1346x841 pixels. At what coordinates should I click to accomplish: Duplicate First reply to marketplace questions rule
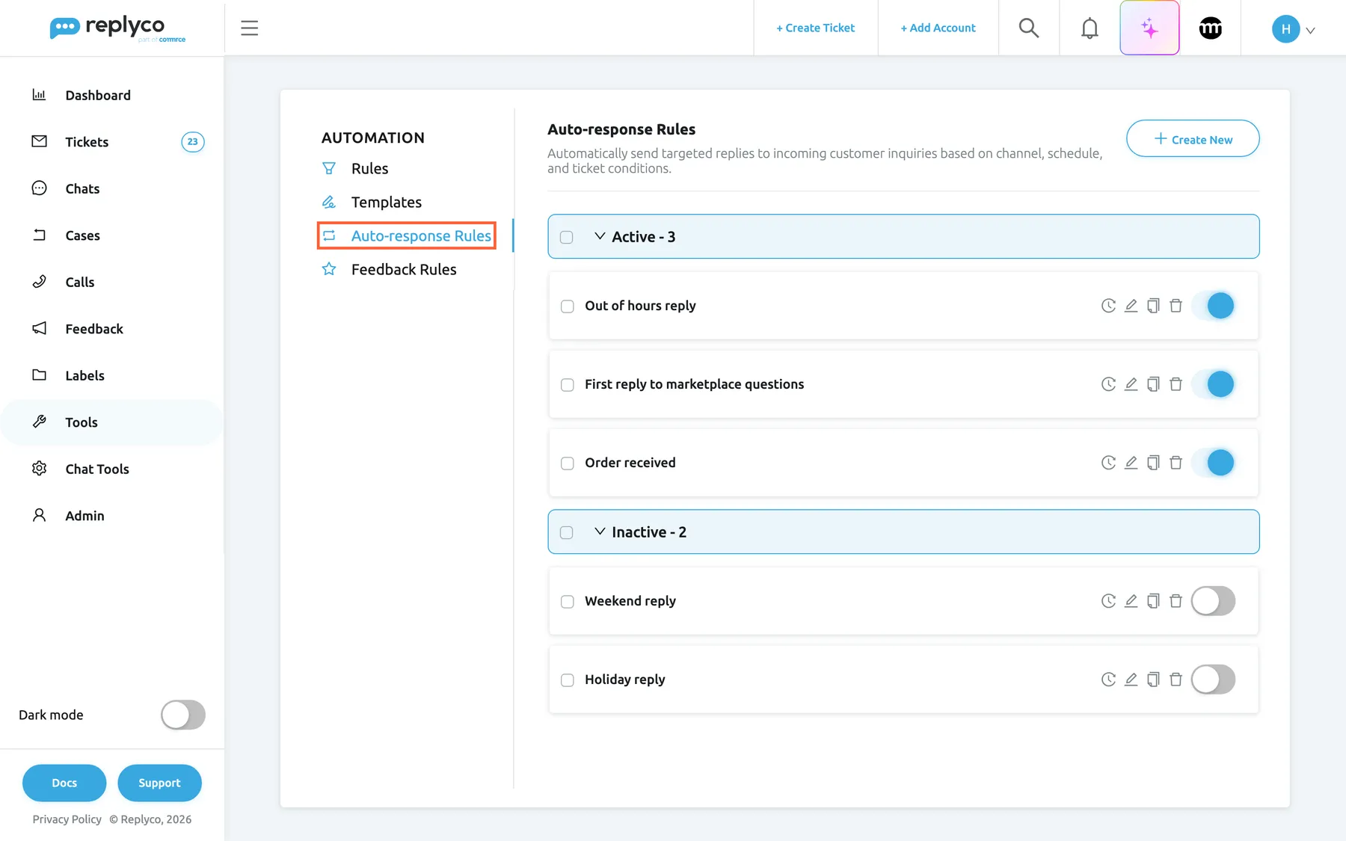(x=1153, y=384)
